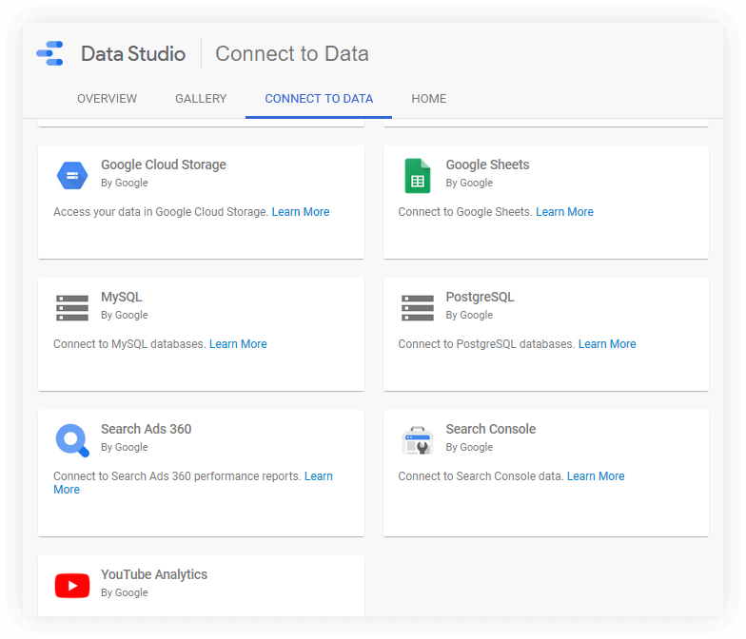Switch to the Overview tab
The image size is (746, 639).
click(107, 99)
